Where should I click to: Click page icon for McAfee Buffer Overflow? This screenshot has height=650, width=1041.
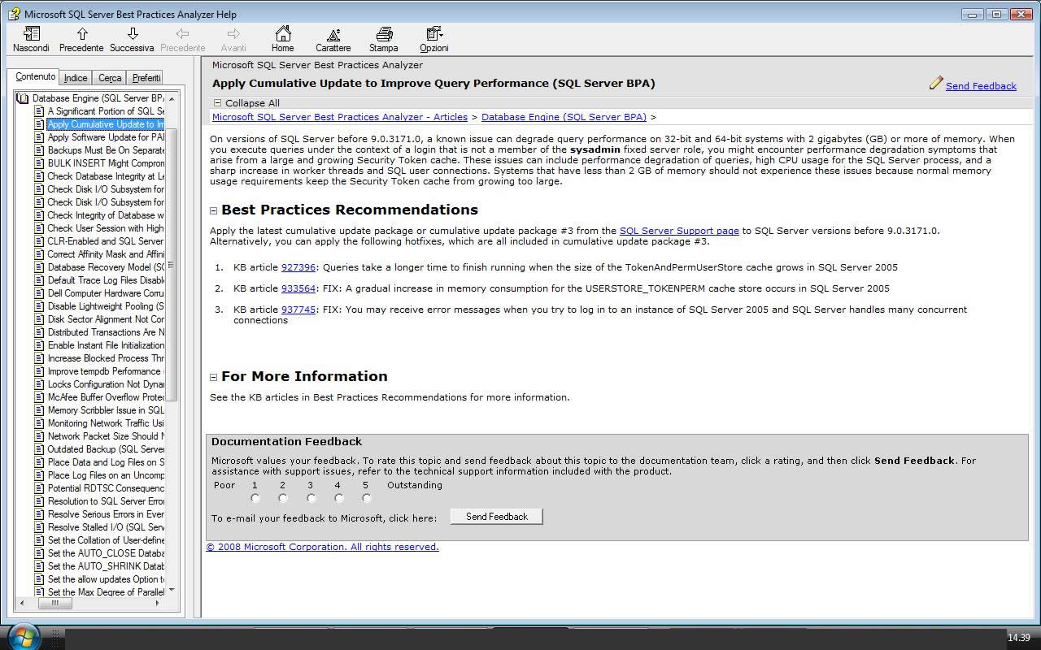(39, 397)
